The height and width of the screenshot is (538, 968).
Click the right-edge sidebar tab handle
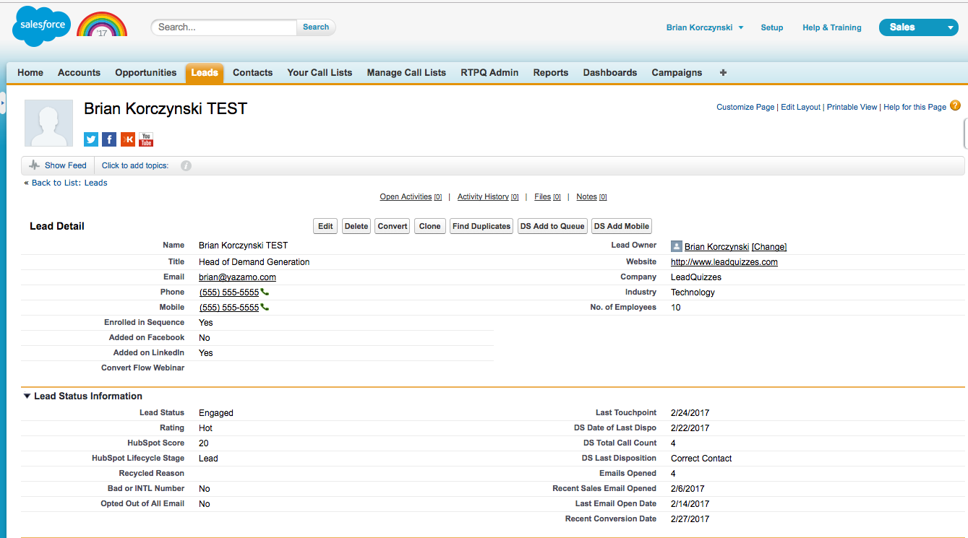coord(966,134)
